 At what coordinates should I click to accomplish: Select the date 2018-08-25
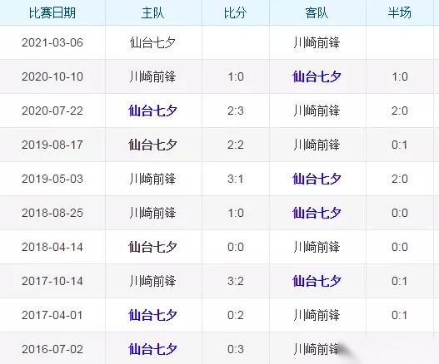pos(52,213)
